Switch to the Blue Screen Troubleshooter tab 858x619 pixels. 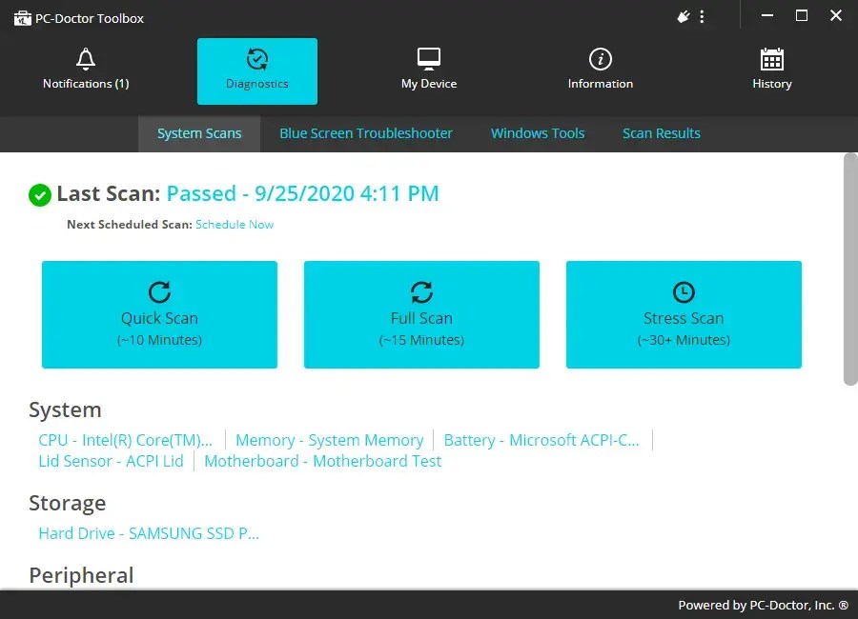click(x=365, y=133)
